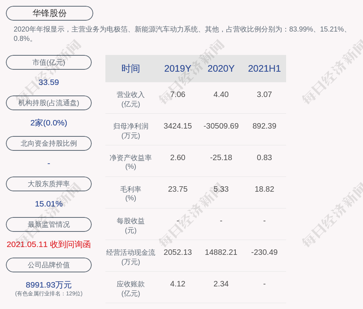This screenshot has width=363, height=309.
Task: Select gross margin value 5.33
Action: click(221, 189)
